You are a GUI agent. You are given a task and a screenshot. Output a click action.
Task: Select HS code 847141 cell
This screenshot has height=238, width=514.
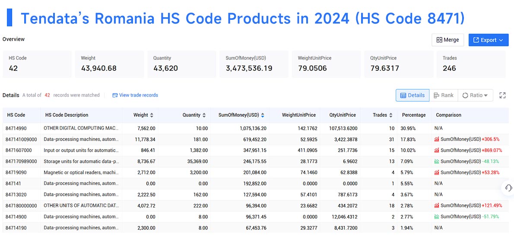13,183
